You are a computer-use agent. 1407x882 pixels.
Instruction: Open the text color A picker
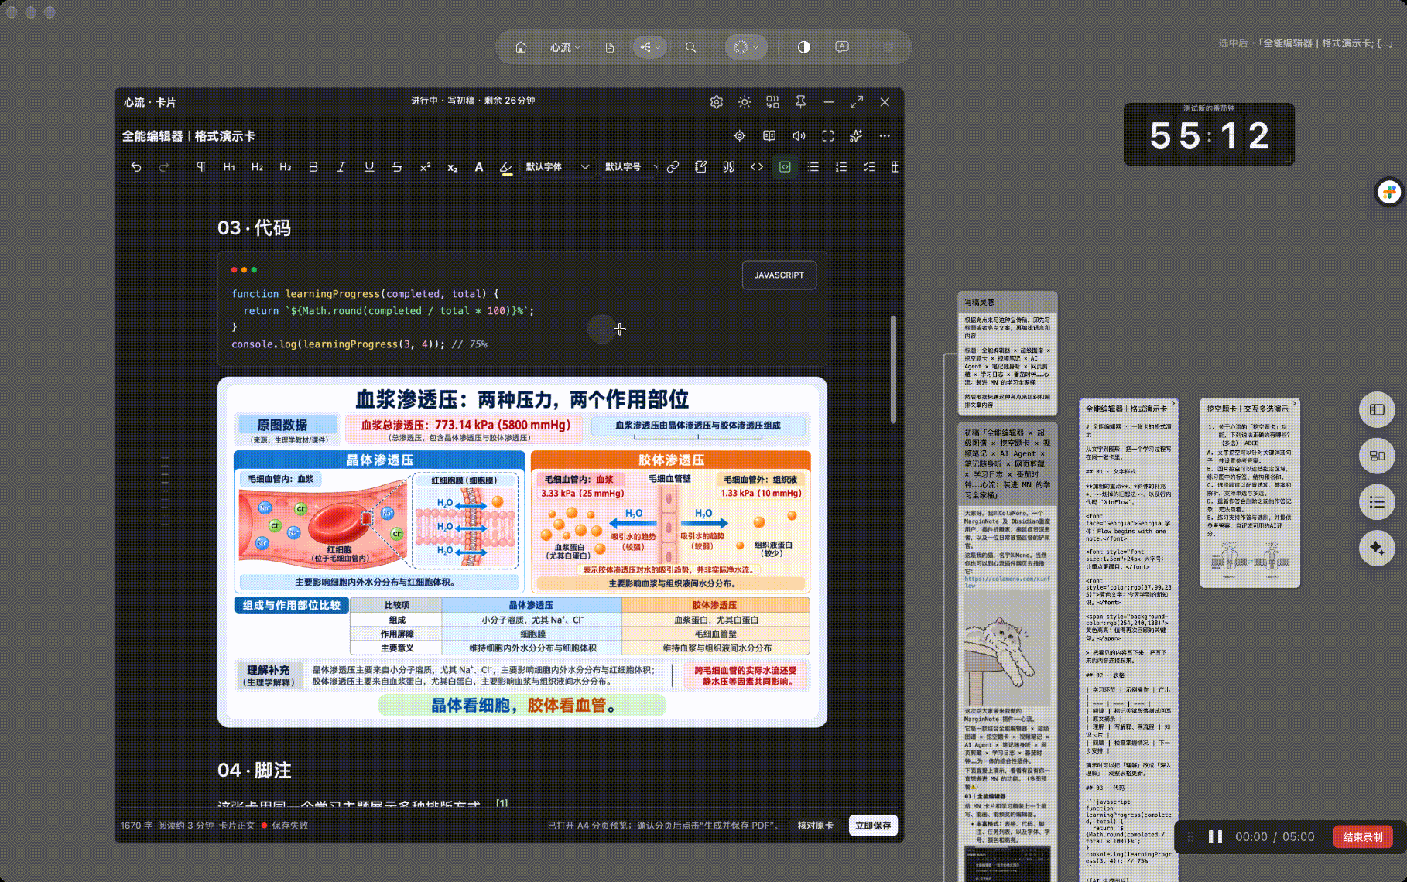(x=479, y=167)
